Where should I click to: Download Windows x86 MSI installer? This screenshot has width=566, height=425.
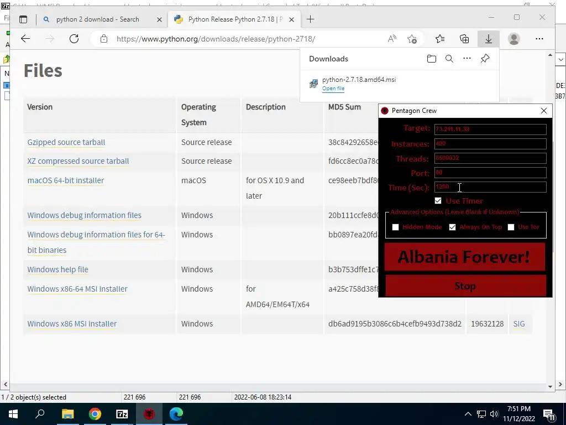72,323
